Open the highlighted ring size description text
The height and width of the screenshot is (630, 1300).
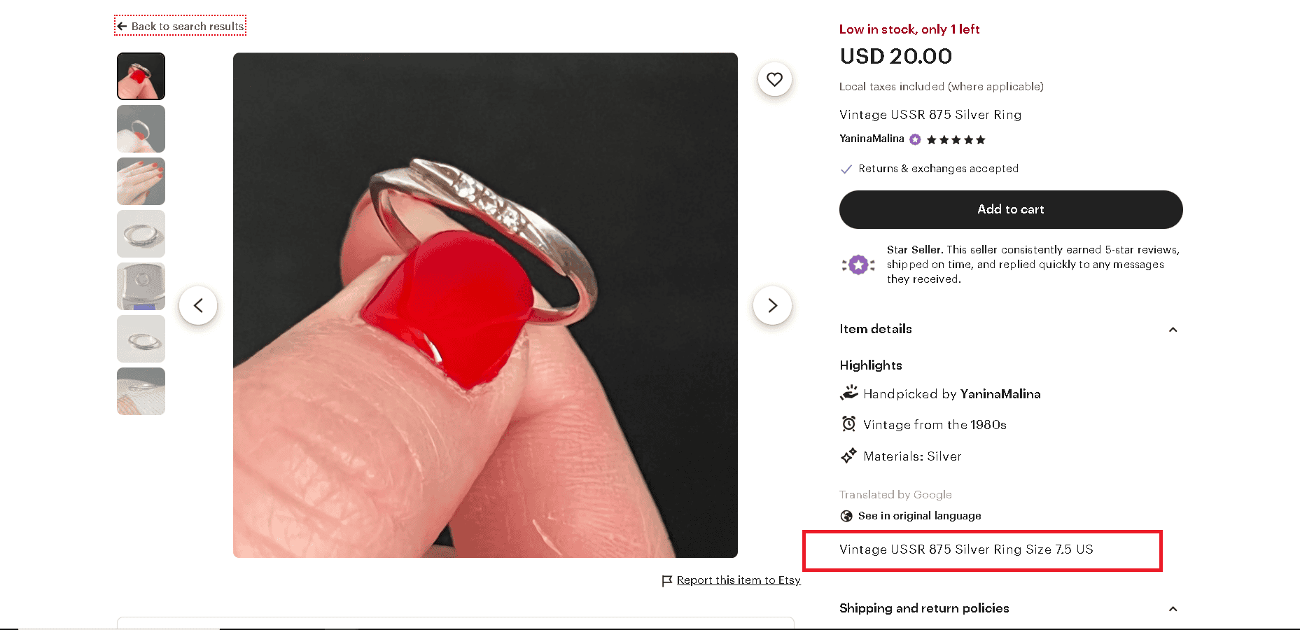coord(966,550)
